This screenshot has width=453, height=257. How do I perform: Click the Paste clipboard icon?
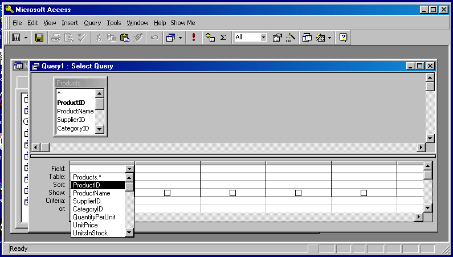125,38
